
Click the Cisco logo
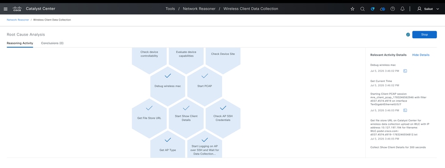17,9
